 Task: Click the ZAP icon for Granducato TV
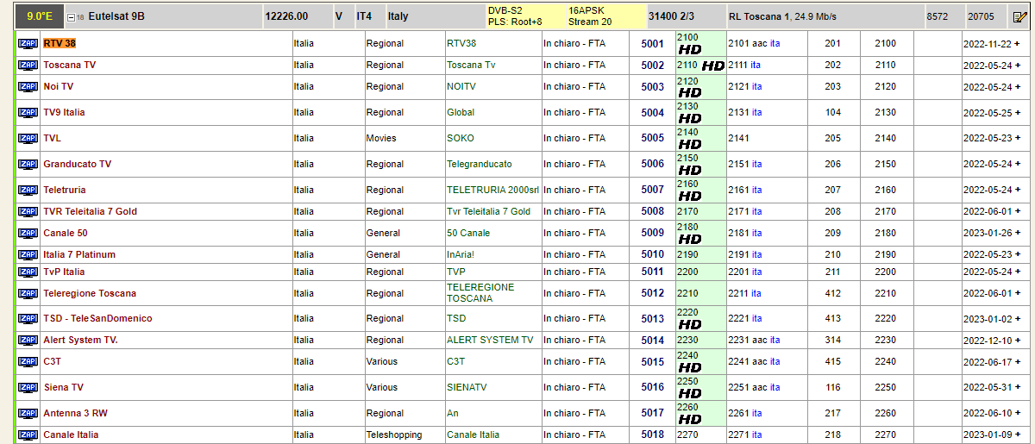coord(28,164)
